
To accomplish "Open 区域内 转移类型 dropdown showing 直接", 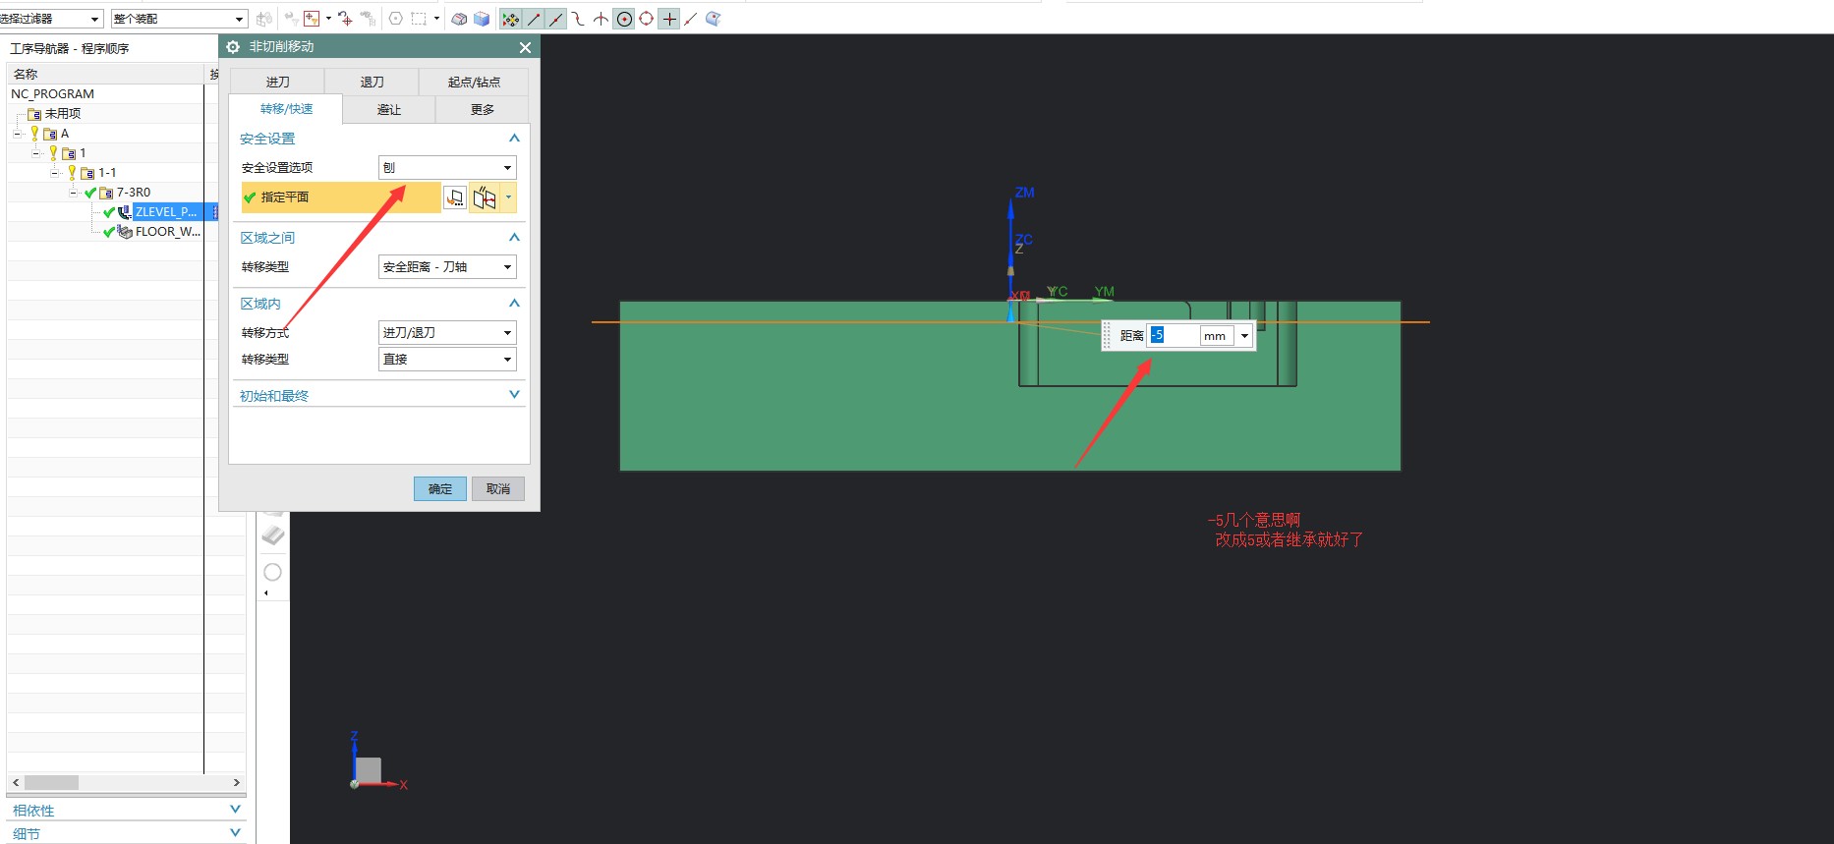I will [447, 360].
